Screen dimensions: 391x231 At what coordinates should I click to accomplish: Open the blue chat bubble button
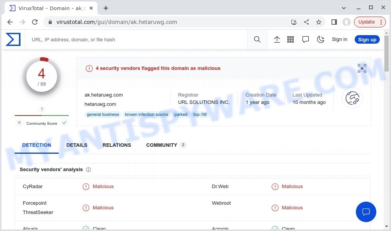[366, 212]
